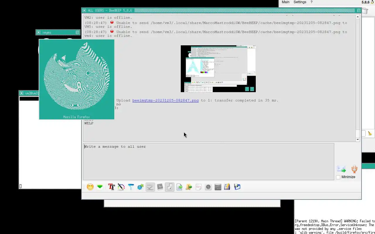Click the xeyes window menu icon
This screenshot has width=375, height=234.
[38, 32]
